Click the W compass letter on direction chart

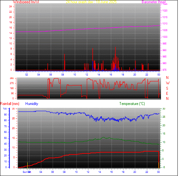tap(168, 83)
